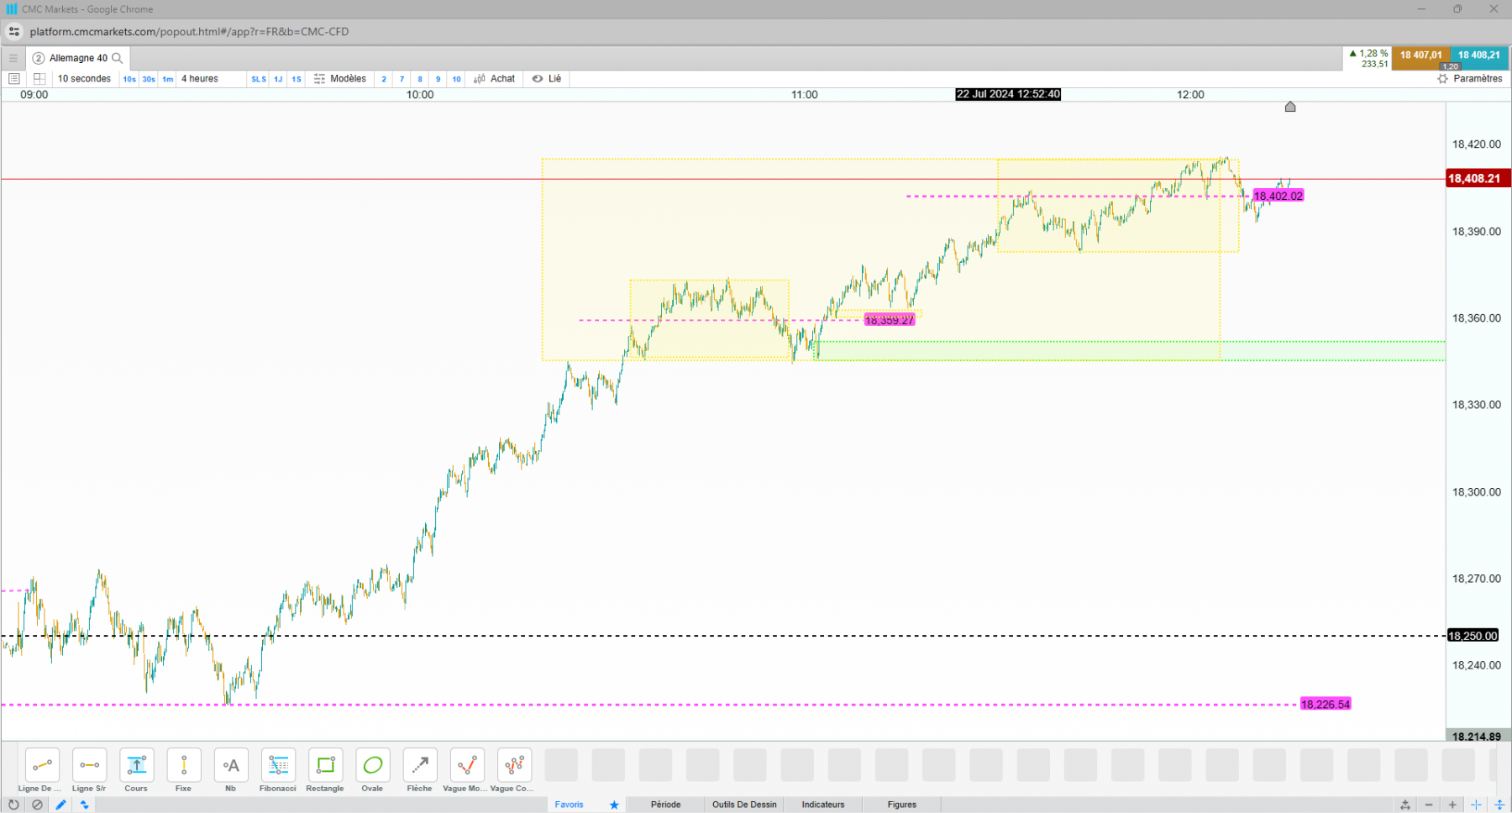The width and height of the screenshot is (1512, 813).
Task: Click the clear drawings circle-slash icon
Action: 37,805
